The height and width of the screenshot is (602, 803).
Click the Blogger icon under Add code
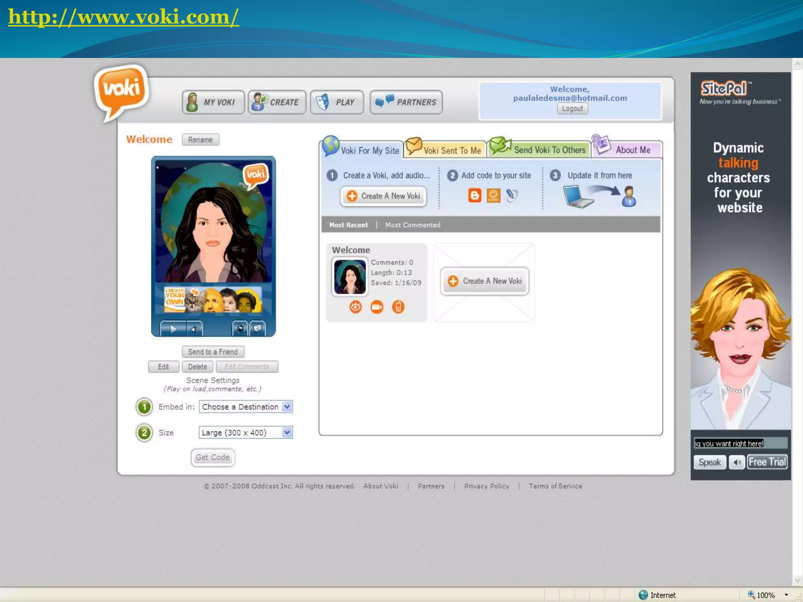pos(474,195)
